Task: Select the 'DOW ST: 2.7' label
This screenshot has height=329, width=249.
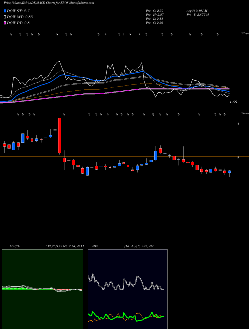Action: pos(19,11)
